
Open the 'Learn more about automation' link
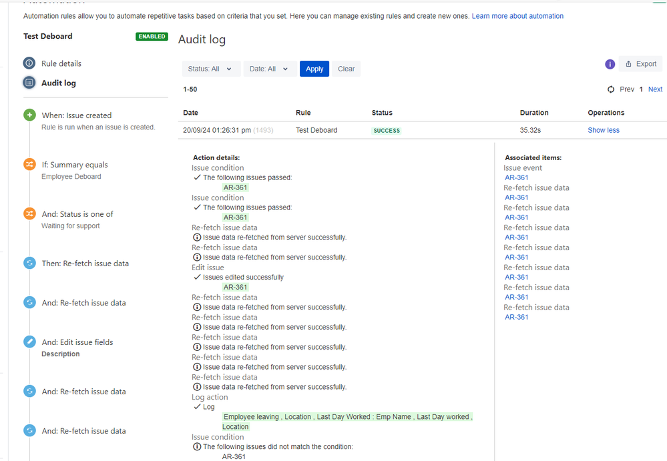pos(517,15)
